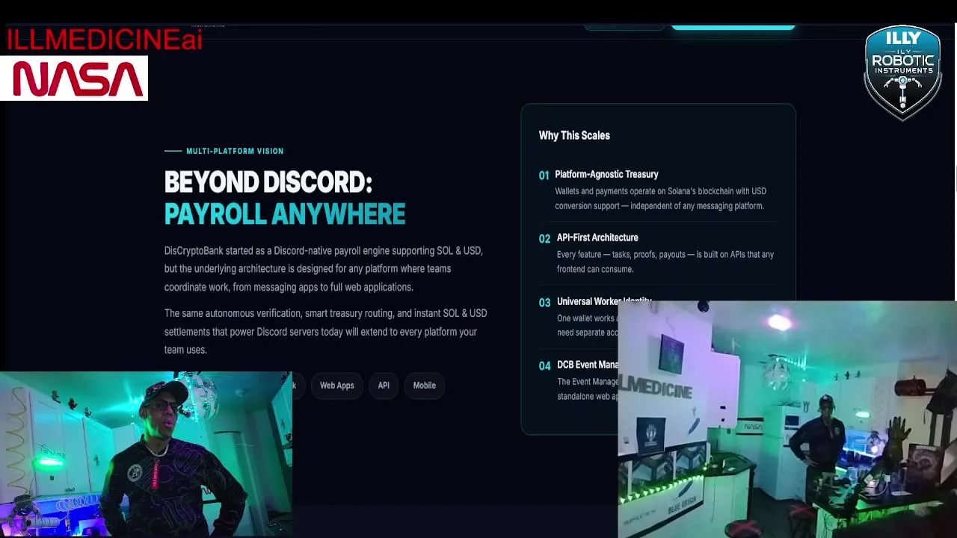Click the MULTI-PLATFORM VISION label
Screen dimensions: 957x538
(x=235, y=151)
